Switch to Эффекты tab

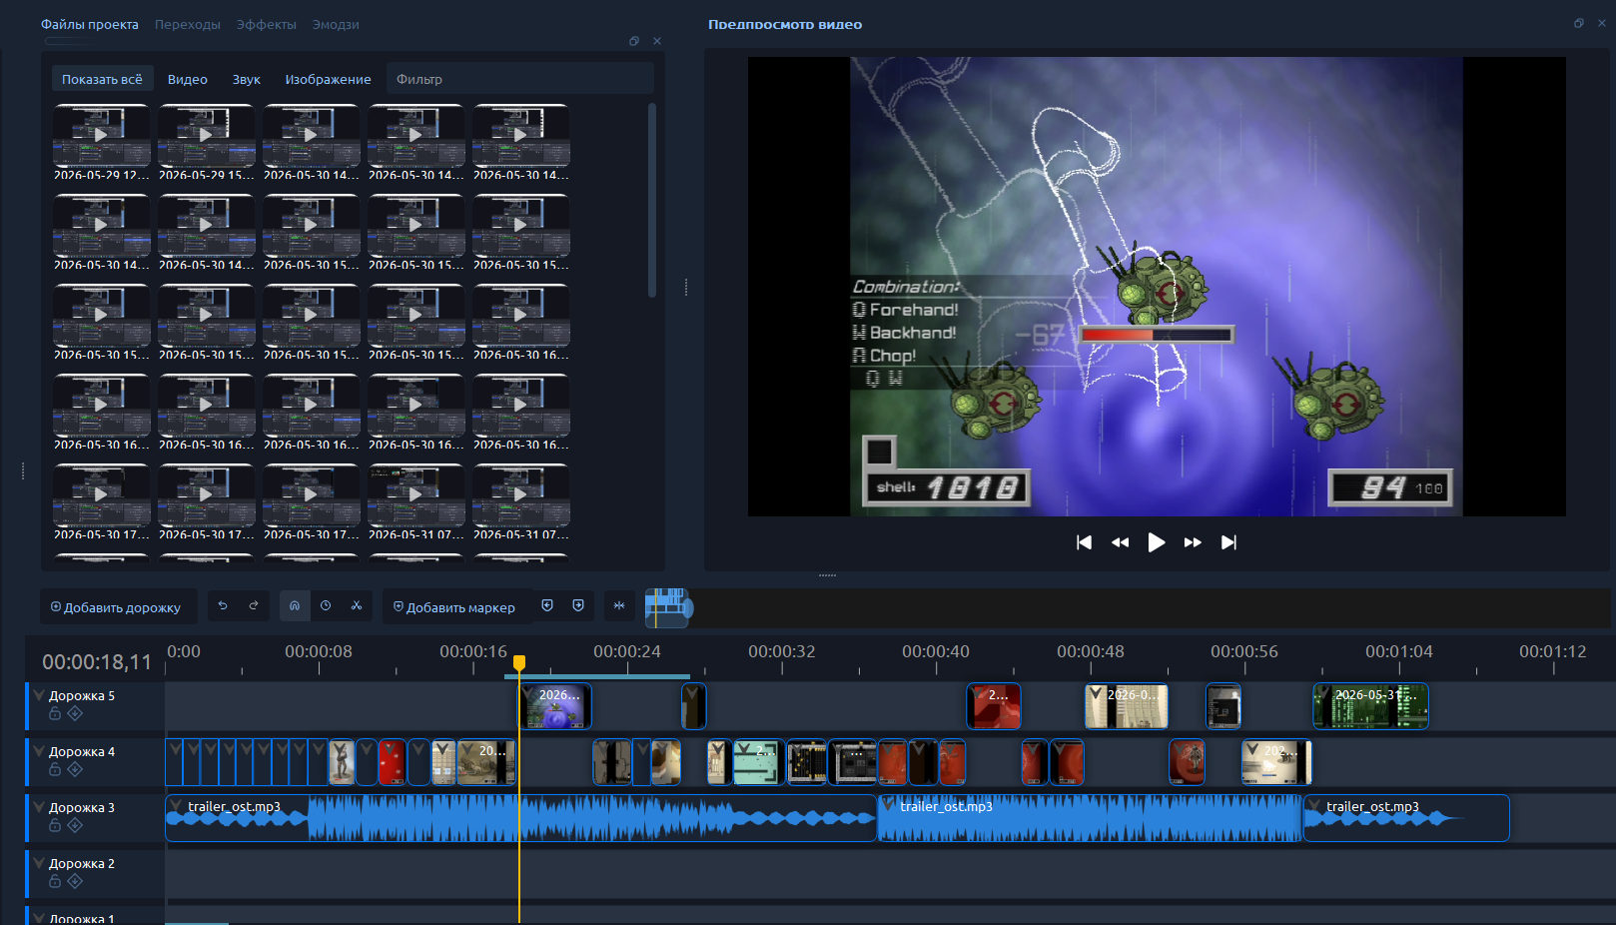click(x=267, y=24)
